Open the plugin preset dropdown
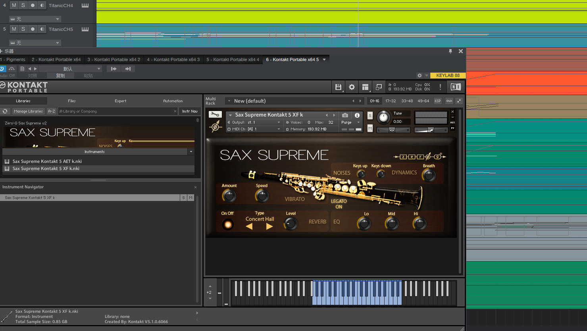The image size is (587, 331). pyautogui.click(x=71, y=69)
